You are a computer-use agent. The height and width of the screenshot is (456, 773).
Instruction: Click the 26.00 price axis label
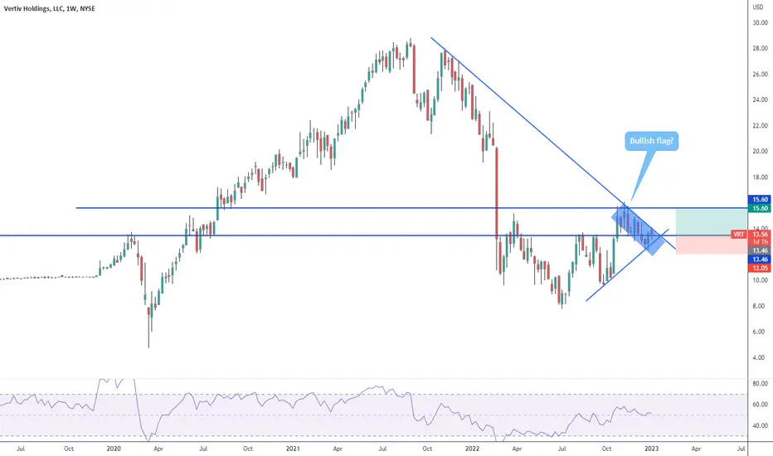[760, 74]
